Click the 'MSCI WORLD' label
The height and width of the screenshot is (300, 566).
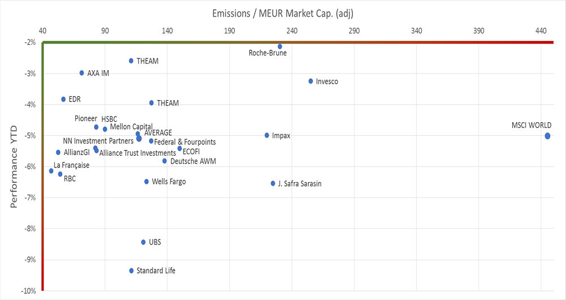[531, 125]
